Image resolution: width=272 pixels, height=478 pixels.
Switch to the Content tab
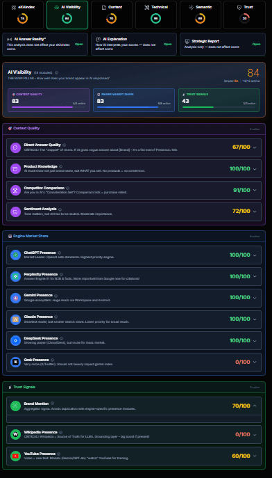(112, 15)
